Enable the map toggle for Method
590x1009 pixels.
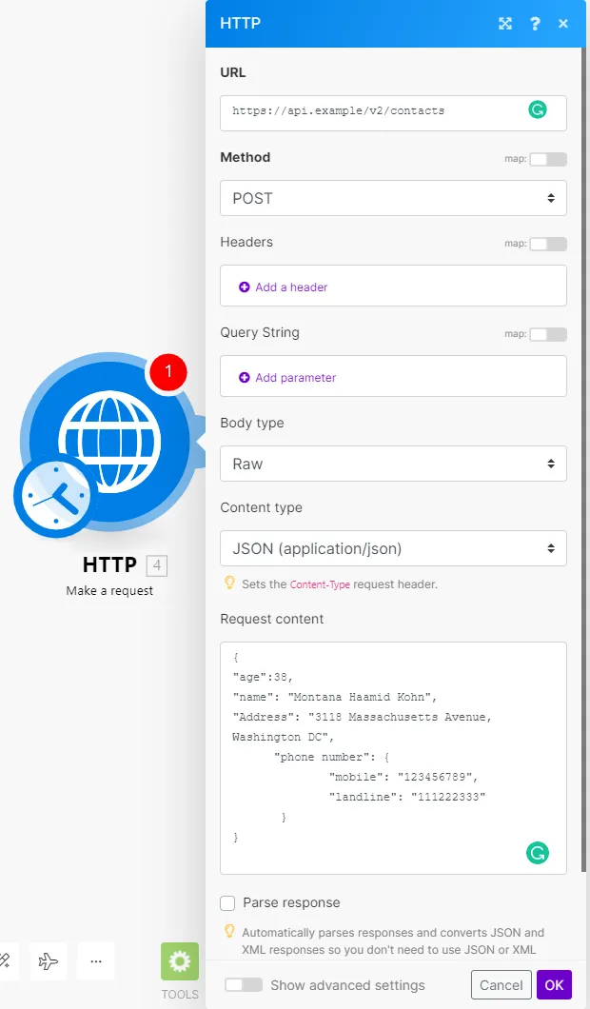point(548,159)
